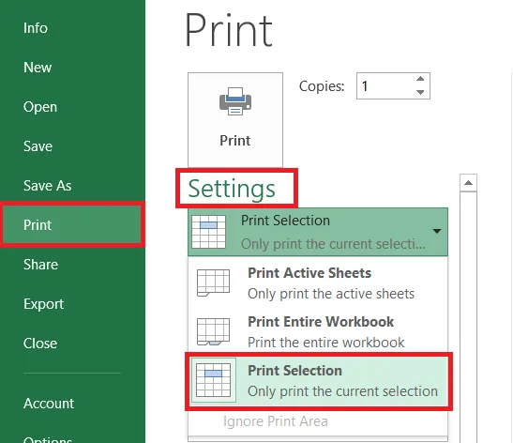
Task: Collapse the Print Selection dropdown arrow
Action: [x=437, y=231]
